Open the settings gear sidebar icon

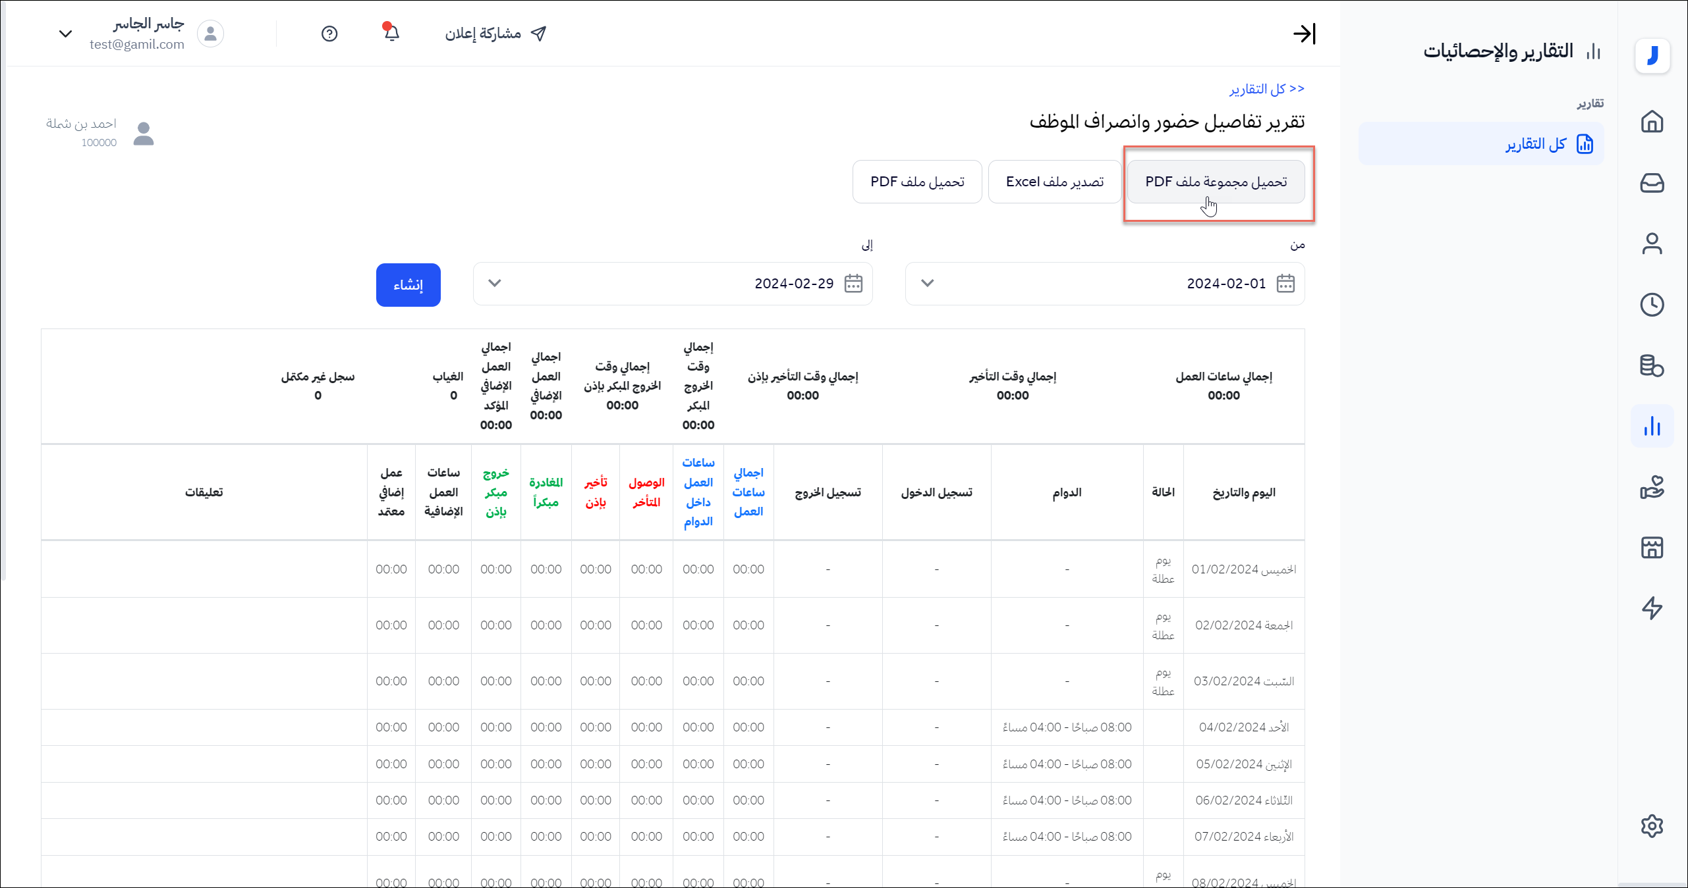(1652, 825)
